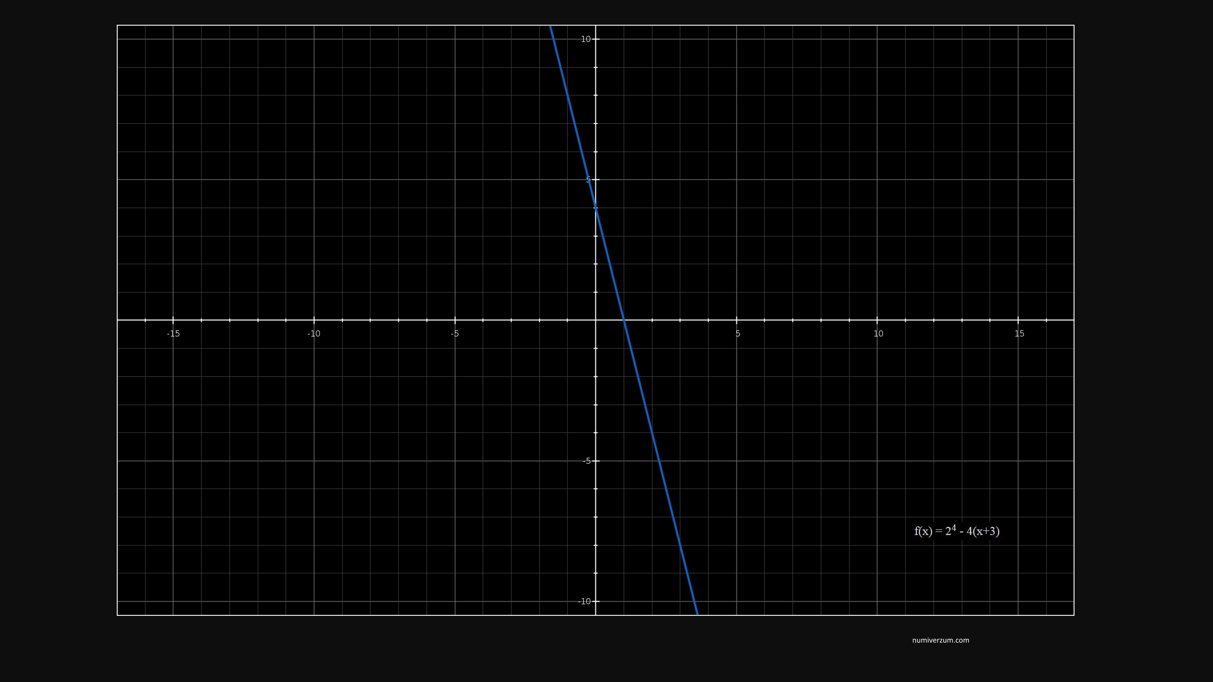Click the numiverzum.com link

click(x=941, y=640)
